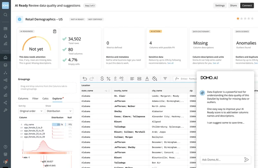258x168 pixels.
Task: Set rating with the first star
Action: 238,18
